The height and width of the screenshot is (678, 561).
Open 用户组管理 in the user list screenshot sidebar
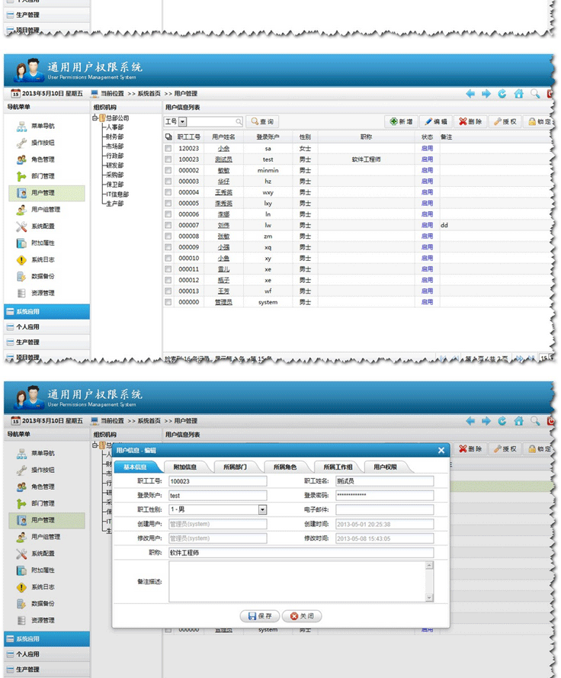(x=38, y=210)
